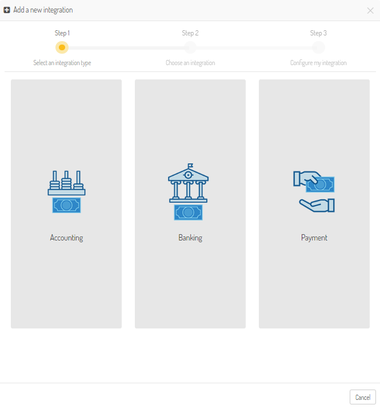Viewport: 380px width, 409px height.
Task: Select the Accounting abacus icon
Action: click(x=66, y=192)
